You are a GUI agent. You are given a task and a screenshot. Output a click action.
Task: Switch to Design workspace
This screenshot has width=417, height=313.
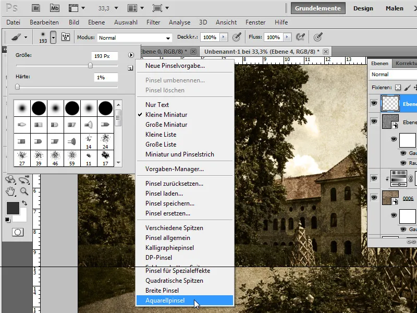[363, 8]
